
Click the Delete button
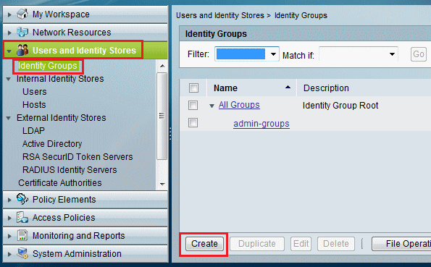(x=336, y=244)
